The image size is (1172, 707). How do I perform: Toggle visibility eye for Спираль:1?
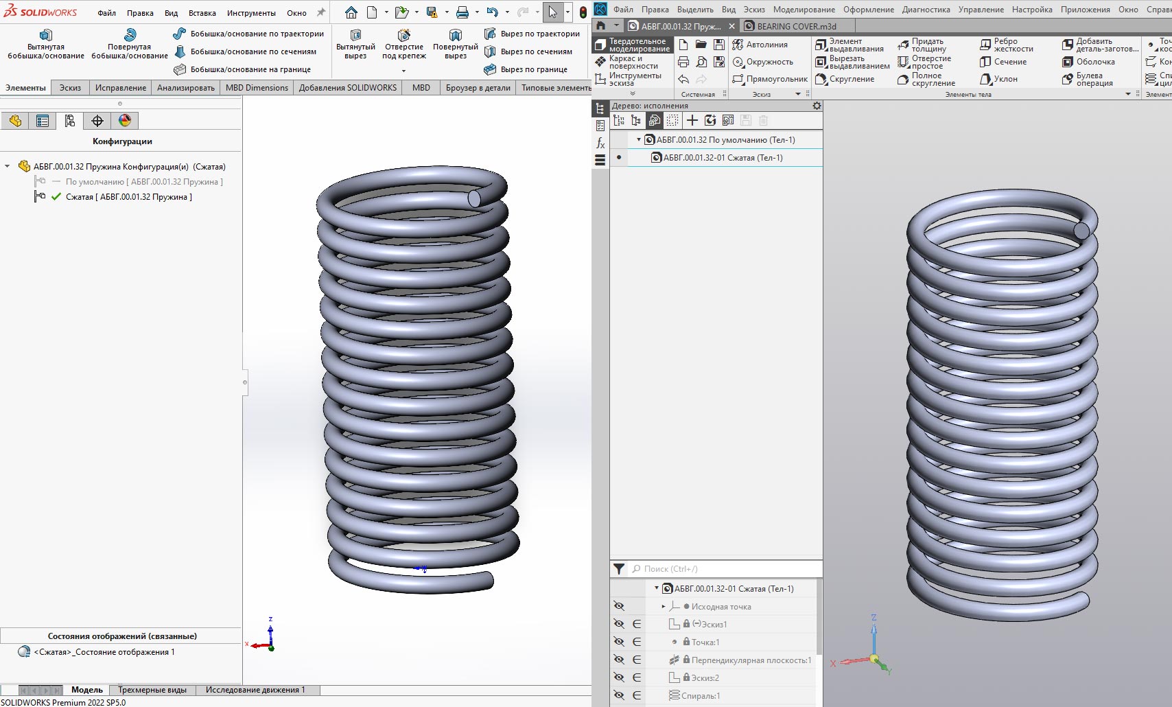pos(619,695)
